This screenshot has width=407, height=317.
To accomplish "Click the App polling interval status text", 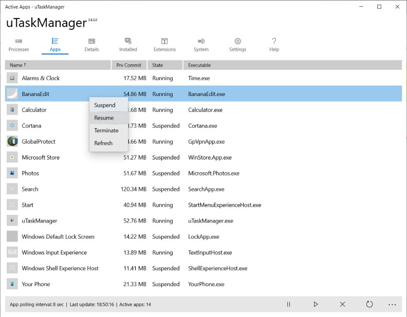I will click(x=36, y=305).
